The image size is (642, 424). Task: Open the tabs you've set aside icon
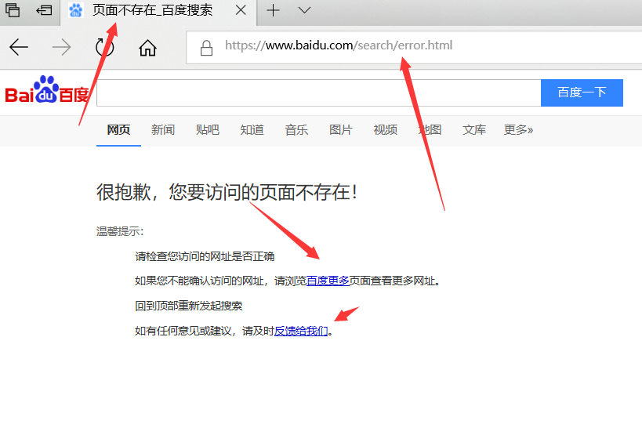coord(13,10)
